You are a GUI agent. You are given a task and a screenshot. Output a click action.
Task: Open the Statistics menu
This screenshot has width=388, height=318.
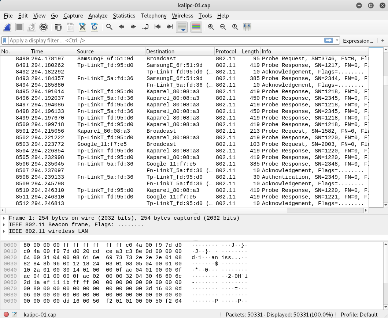tap(124, 16)
